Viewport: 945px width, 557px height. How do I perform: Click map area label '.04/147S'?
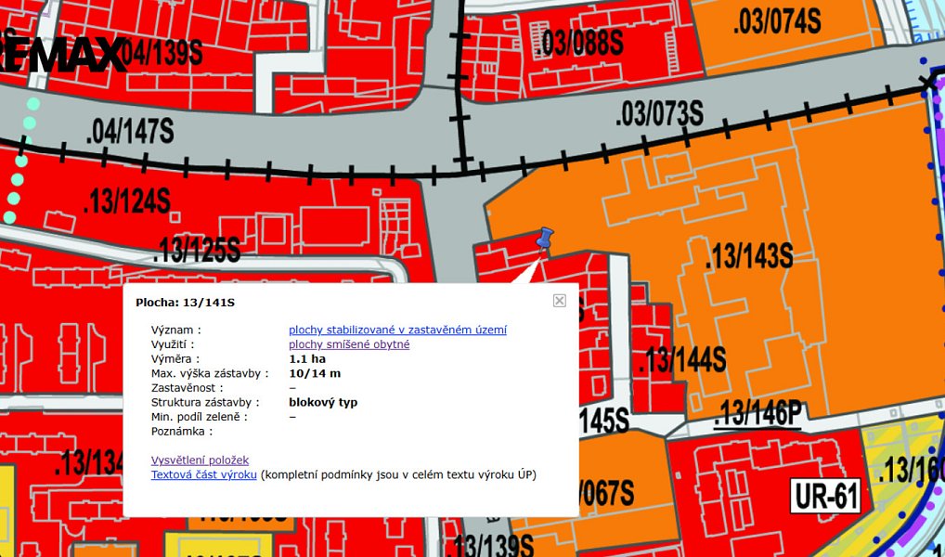click(130, 131)
